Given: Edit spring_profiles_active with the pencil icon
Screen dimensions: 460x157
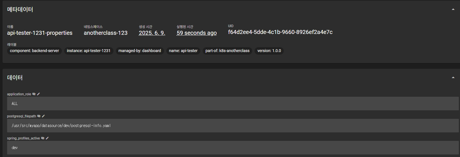Looking at the screenshot, I should coord(47,138).
